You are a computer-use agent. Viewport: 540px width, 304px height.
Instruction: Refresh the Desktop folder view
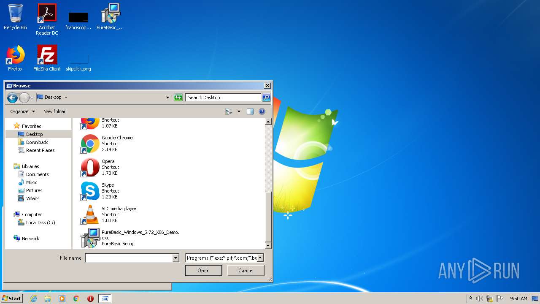tap(178, 98)
